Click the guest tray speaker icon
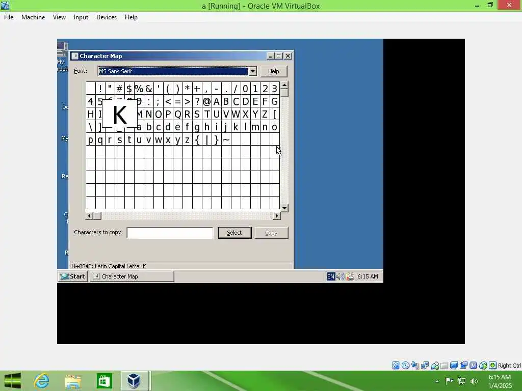This screenshot has height=391, width=522. (x=340, y=276)
